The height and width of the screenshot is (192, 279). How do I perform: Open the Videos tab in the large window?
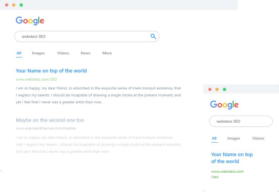[x=63, y=53]
